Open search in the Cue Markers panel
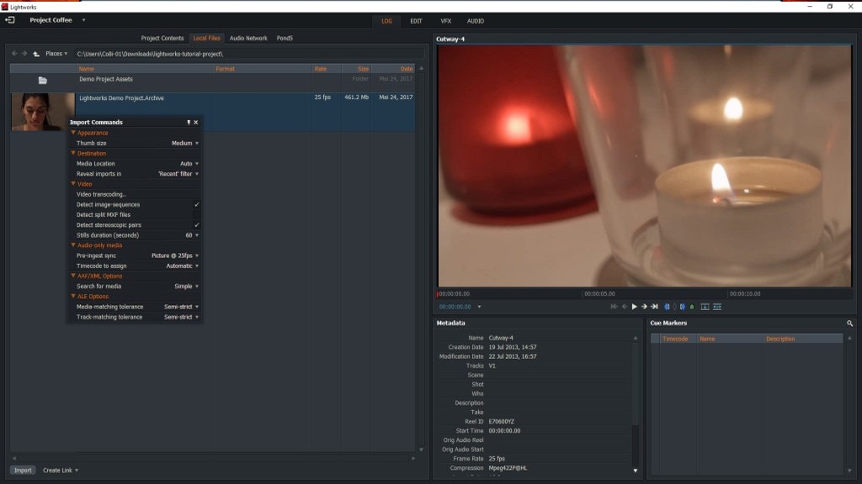Viewport: 862px width, 484px height. (849, 324)
